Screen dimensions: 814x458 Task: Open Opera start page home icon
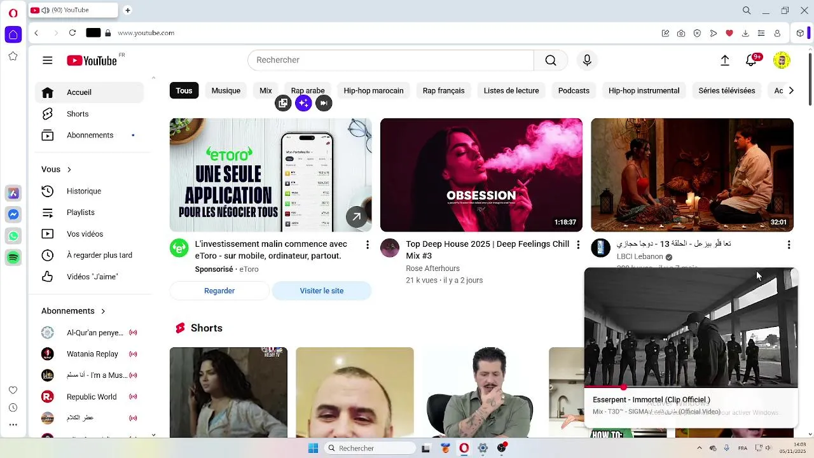click(13, 34)
